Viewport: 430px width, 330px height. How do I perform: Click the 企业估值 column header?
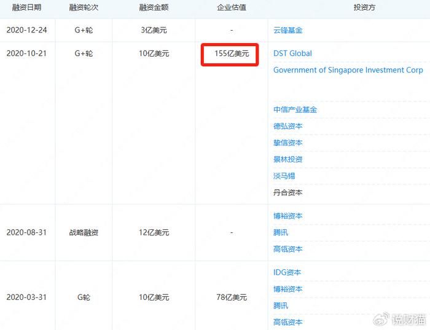tap(232, 7)
